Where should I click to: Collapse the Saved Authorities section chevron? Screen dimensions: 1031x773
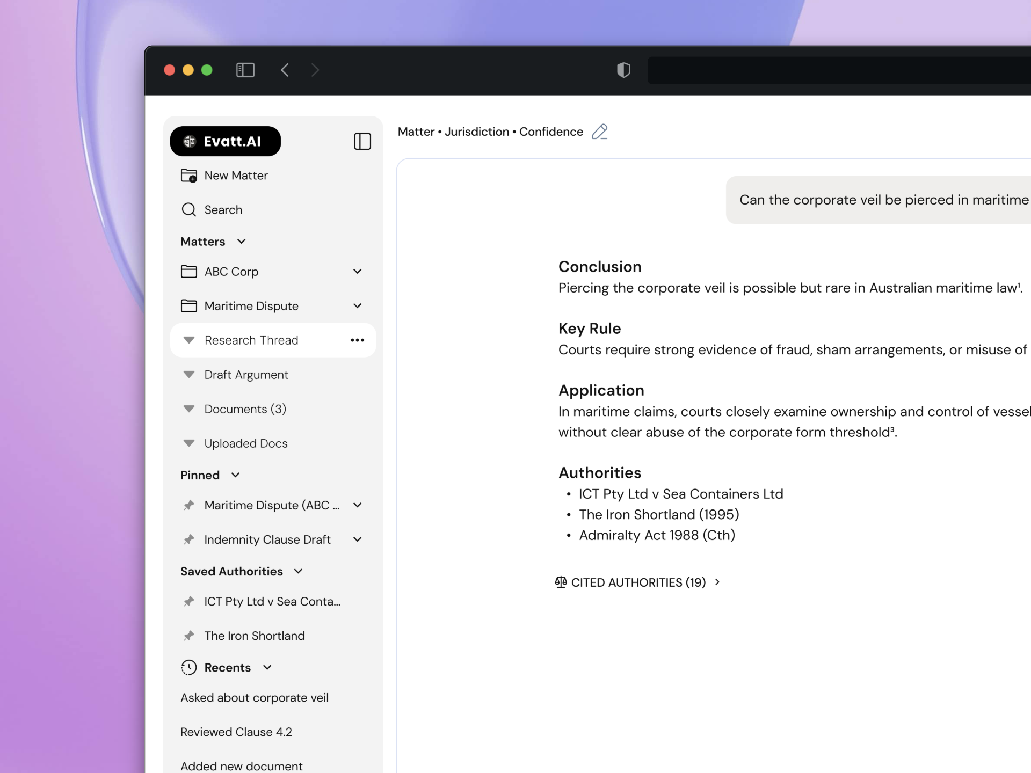coord(299,571)
